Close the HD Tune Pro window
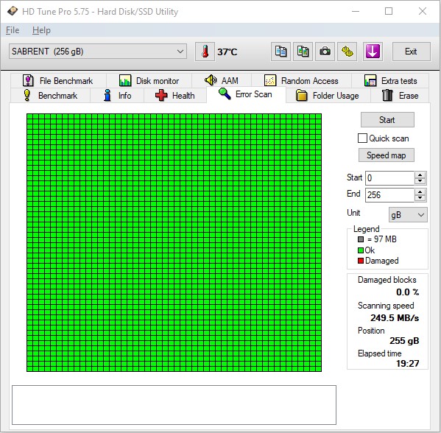The image size is (441, 433). pyautogui.click(x=423, y=11)
